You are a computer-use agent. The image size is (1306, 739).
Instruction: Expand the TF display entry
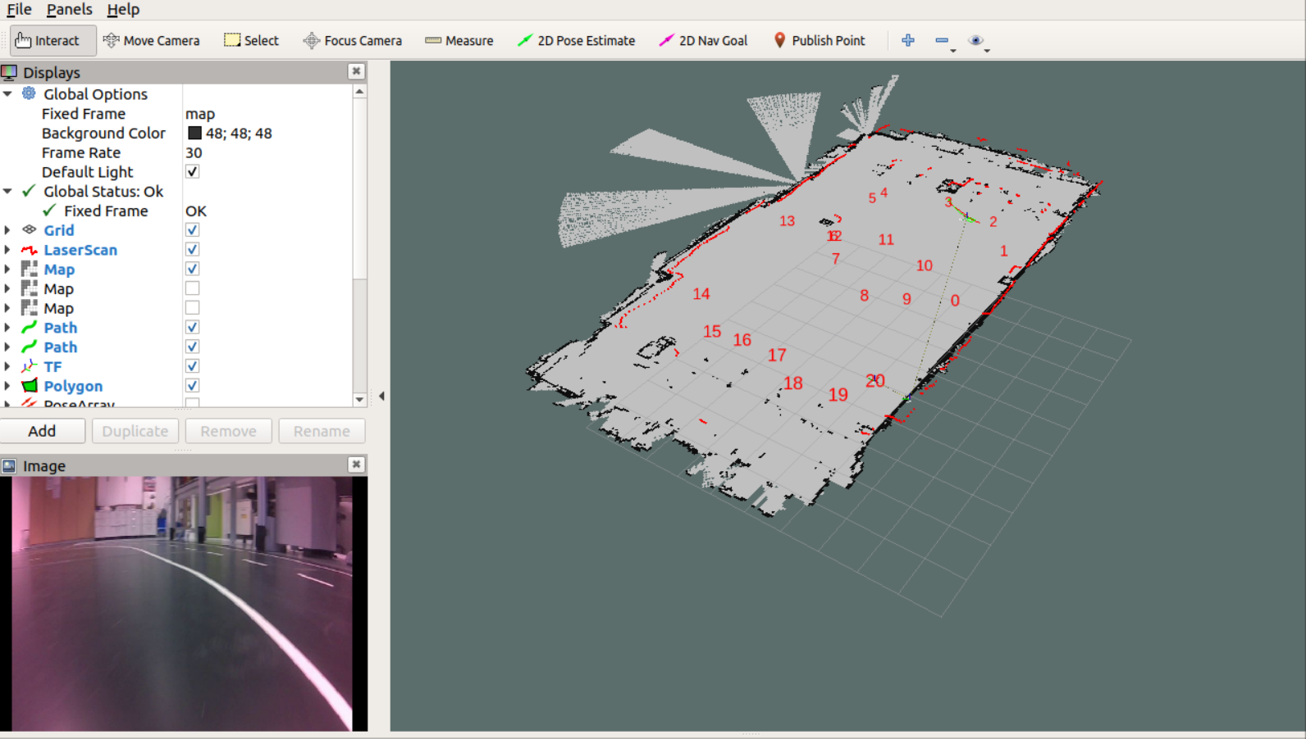[7, 366]
